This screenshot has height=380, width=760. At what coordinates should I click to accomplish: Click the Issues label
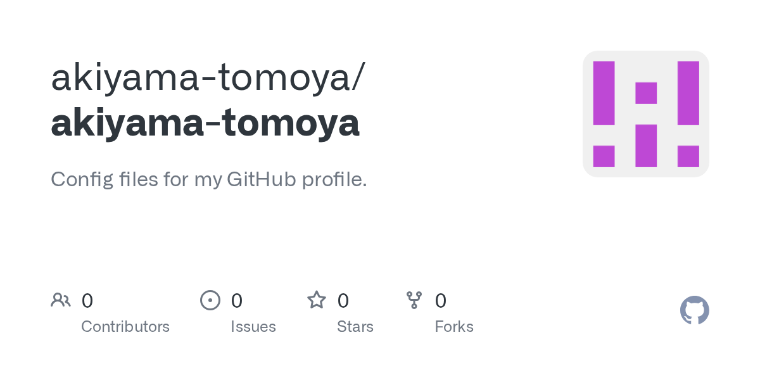[x=253, y=327]
